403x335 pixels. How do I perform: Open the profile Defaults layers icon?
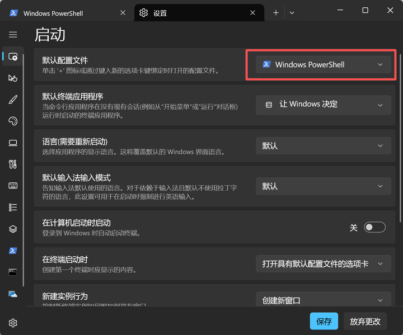pos(13,229)
